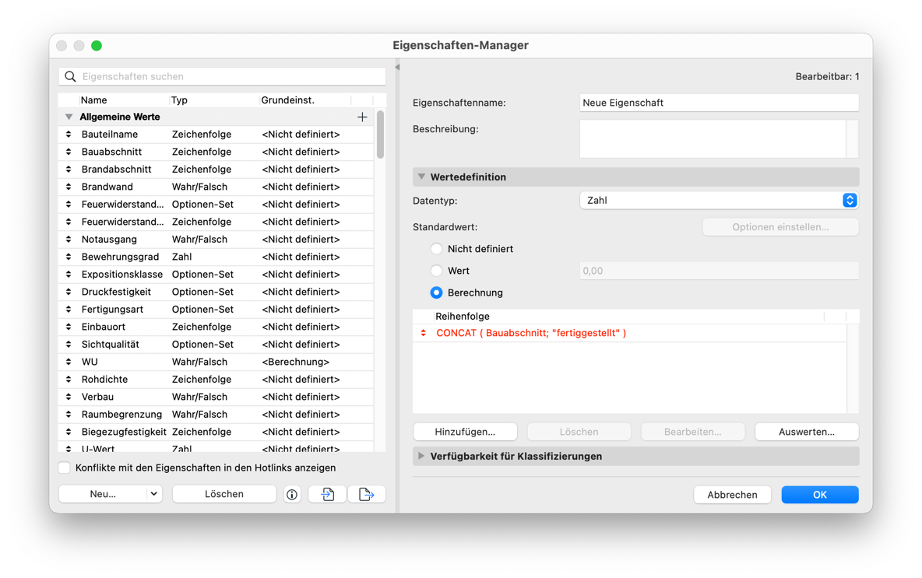Click the Hinzufügen... button
922x578 pixels.
coord(465,432)
